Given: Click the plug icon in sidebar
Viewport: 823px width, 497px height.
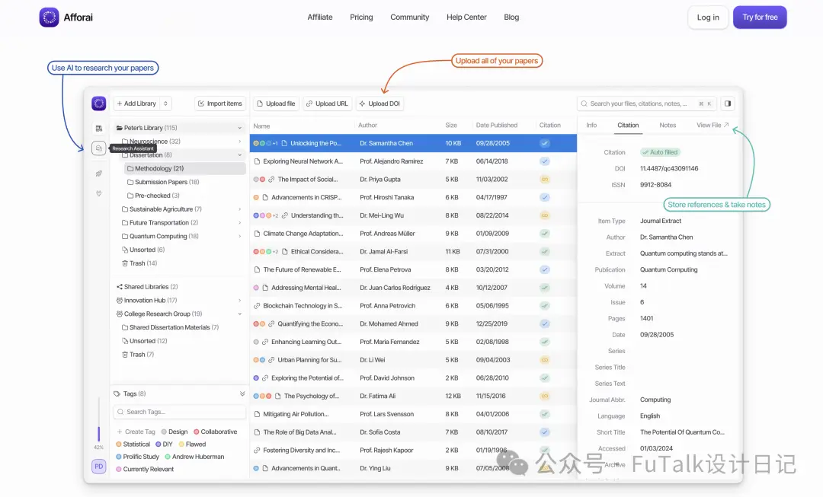Looking at the screenshot, I should pos(98,193).
